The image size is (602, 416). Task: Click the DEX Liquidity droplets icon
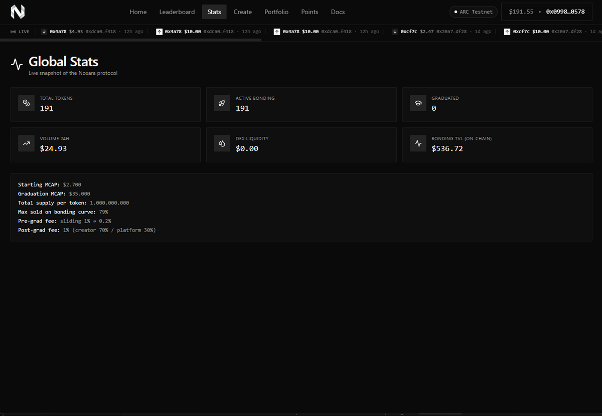tap(222, 143)
